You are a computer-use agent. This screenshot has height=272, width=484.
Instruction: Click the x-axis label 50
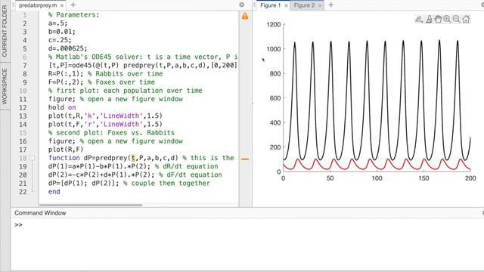330,178
